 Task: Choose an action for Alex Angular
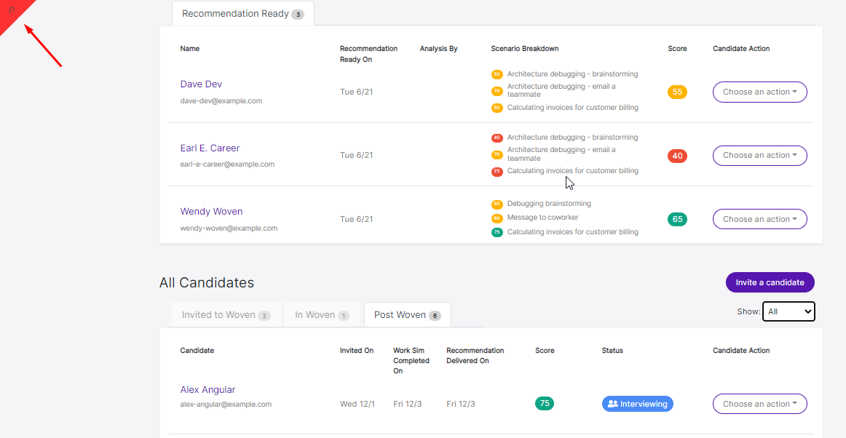759,404
